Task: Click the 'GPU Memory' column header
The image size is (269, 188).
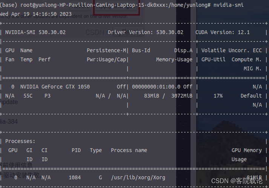Action: [x=247, y=150]
